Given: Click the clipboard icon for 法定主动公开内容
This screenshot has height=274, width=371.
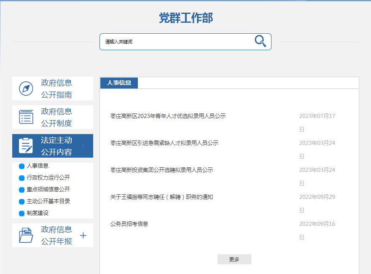Looking at the screenshot, I should pyautogui.click(x=26, y=146).
